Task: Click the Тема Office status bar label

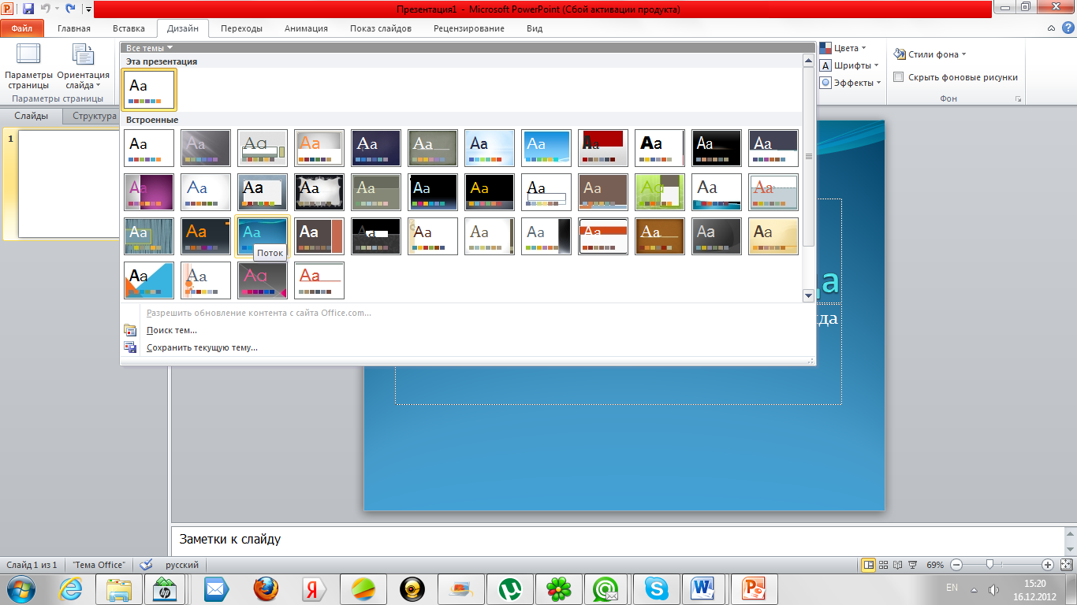Action: [99, 565]
